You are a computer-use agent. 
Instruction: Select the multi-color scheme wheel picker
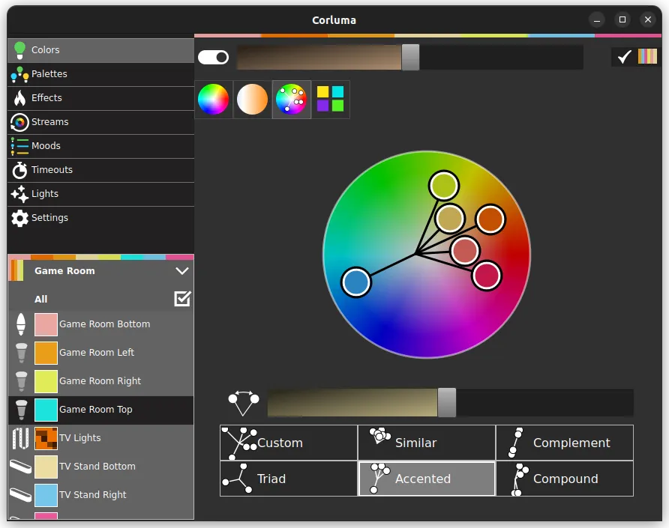[x=291, y=100]
